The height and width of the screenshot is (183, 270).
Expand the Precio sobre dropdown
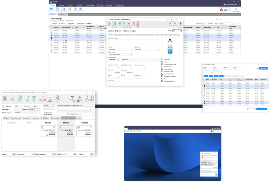(120, 54)
